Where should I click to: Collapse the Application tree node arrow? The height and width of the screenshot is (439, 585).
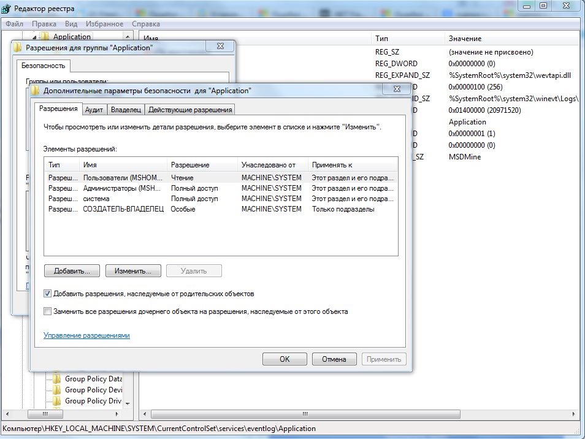34,37
